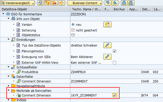The height and width of the screenshot is (102, 163).
Task: Click the nicht gesichert status icon
Action: (x=73, y=30)
